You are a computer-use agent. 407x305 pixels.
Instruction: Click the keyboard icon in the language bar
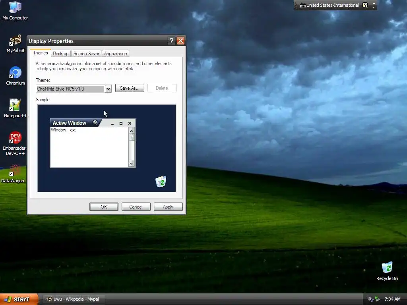[302, 6]
